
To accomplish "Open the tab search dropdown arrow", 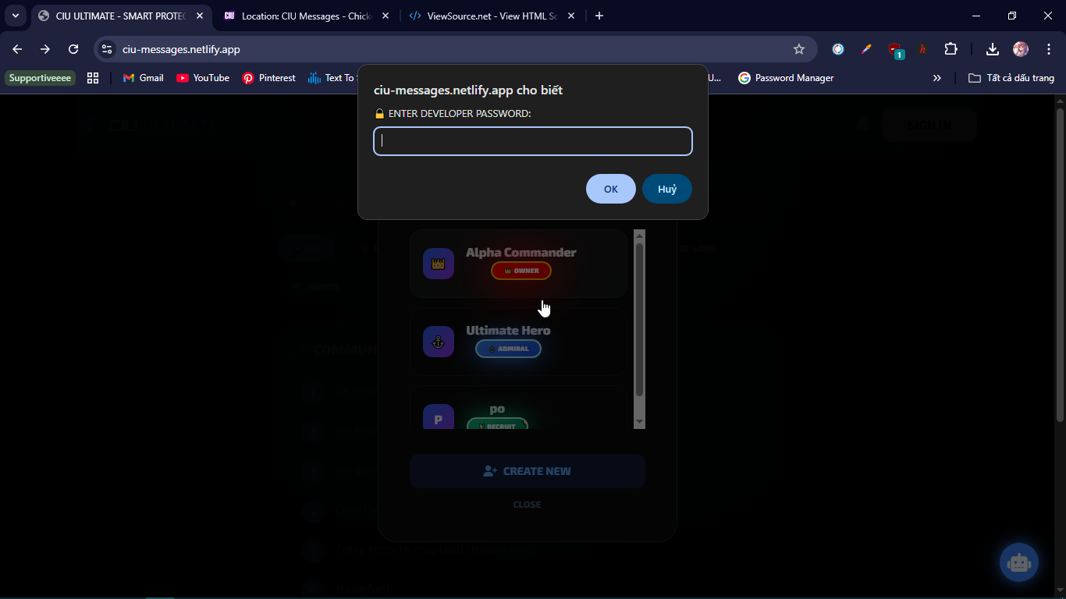I will (16, 16).
